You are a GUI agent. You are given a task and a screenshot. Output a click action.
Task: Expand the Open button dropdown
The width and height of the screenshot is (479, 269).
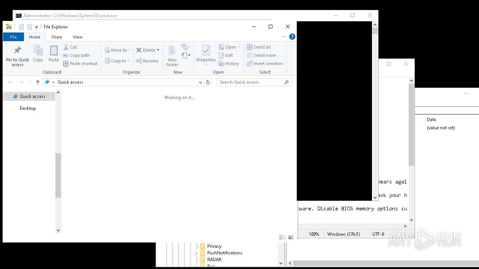[239, 47]
